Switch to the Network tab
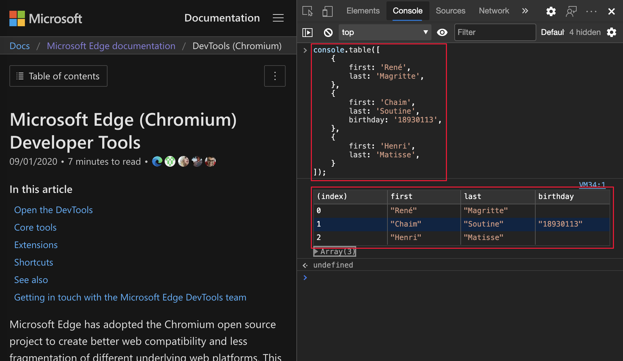Image resolution: width=623 pixels, height=361 pixels. 494,10
